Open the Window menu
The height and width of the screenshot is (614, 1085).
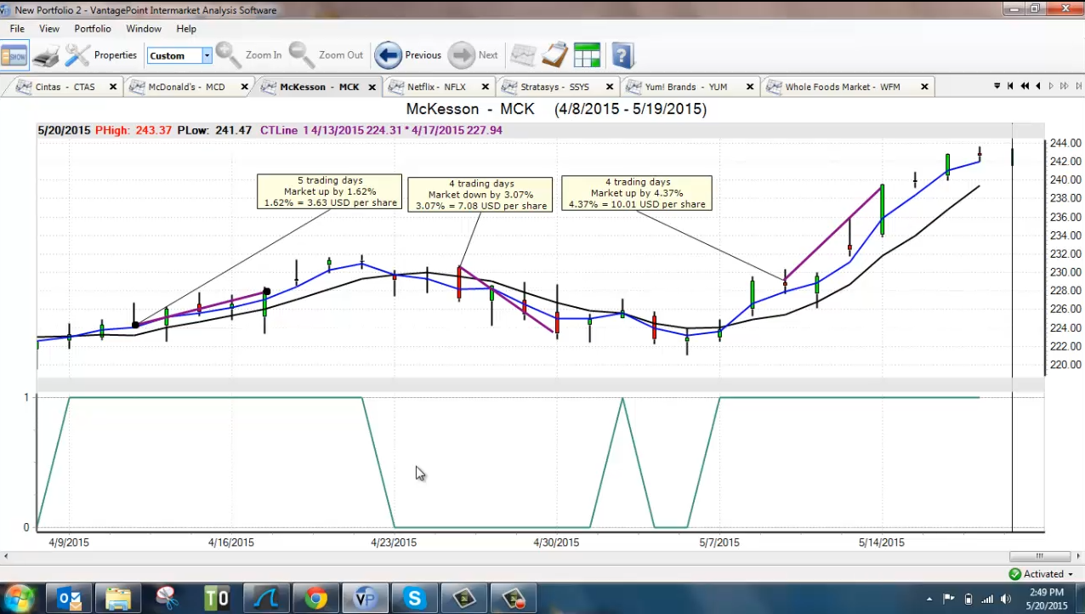144,29
